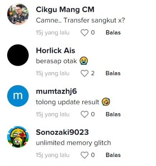This screenshot has height=166, width=156.
Task: Open Horlick Ais's black profile avatar
Action: coord(18,55)
